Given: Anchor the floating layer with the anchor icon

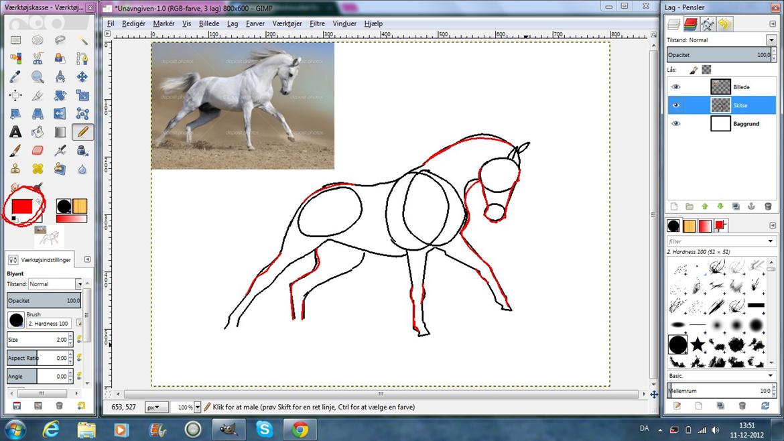Looking at the screenshot, I should click(x=750, y=206).
